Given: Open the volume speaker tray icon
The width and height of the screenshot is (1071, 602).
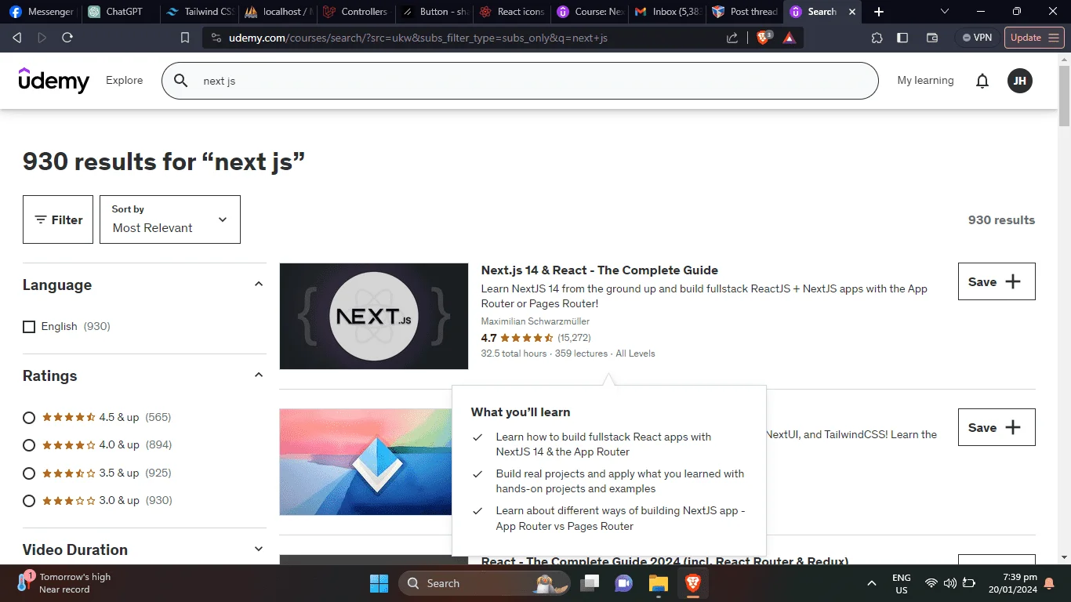Looking at the screenshot, I should (950, 583).
